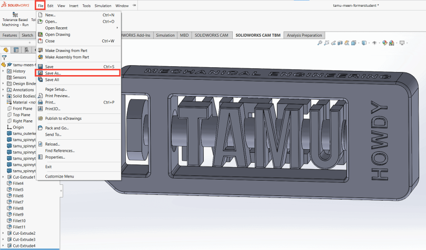The image size is (426, 250).
Task: Switch to the Analysis Preparation tab
Action: coord(304,35)
